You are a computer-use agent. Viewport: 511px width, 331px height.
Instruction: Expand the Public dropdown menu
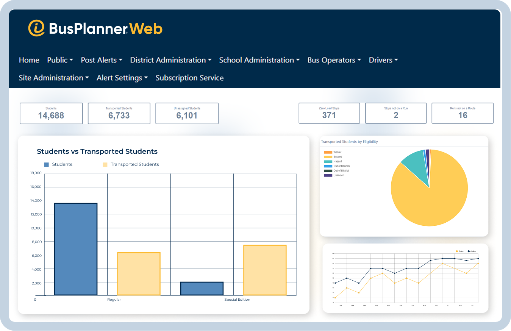pyautogui.click(x=60, y=60)
